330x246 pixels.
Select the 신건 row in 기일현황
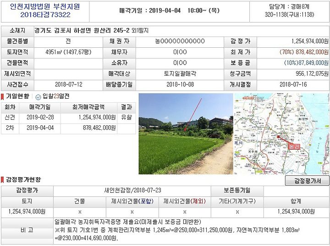pos(68,117)
